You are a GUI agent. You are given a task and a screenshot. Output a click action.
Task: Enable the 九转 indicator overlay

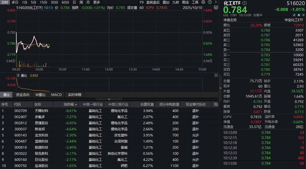(176, 2)
